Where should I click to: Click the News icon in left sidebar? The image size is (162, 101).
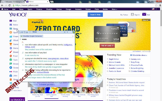coord(11,29)
